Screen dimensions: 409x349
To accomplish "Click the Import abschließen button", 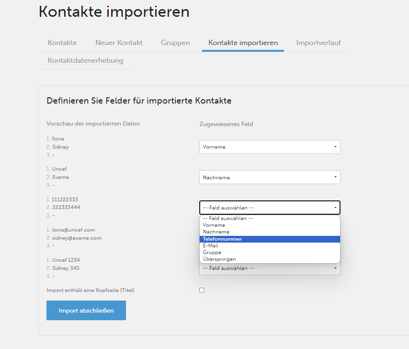I will tap(86, 310).
